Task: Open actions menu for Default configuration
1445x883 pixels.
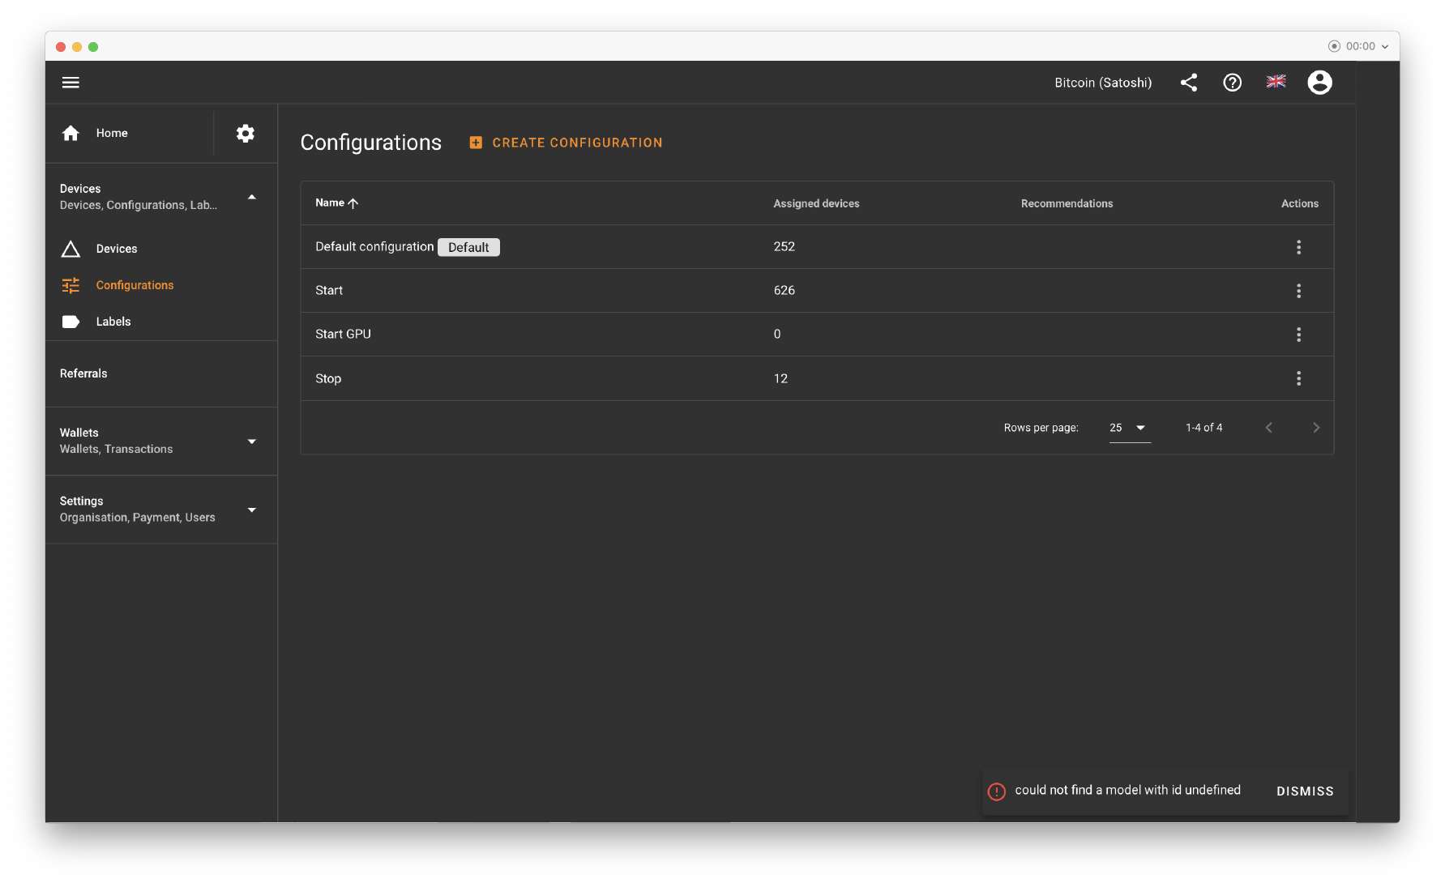Action: [1298, 247]
